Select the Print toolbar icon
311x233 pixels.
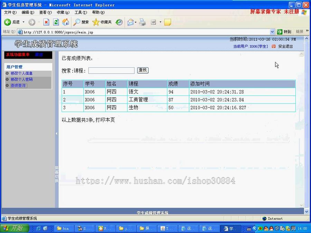[x=142, y=22]
